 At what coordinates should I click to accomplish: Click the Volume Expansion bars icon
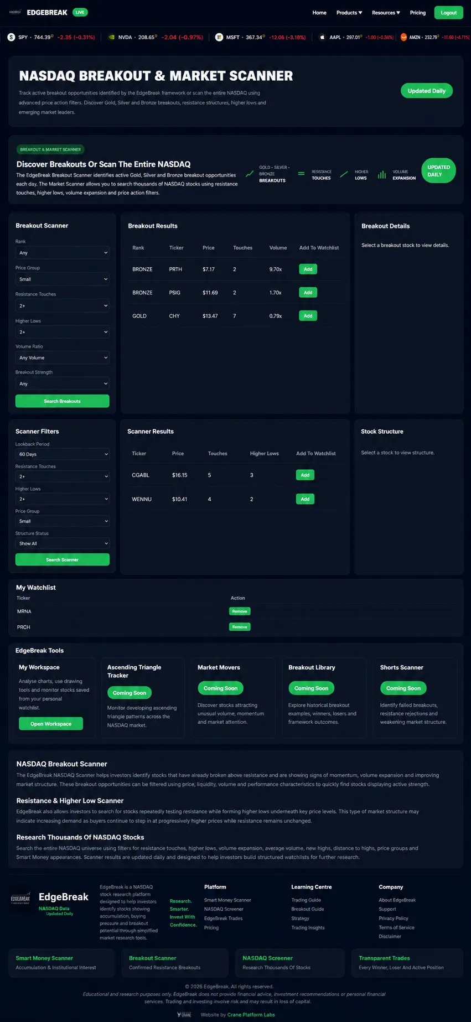pos(382,174)
